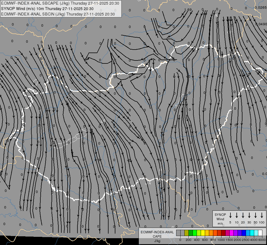This screenshot has width=267, height=245.
Task: Pick the pale cyan CAPE legend swatch
Action: [x=256, y=233]
